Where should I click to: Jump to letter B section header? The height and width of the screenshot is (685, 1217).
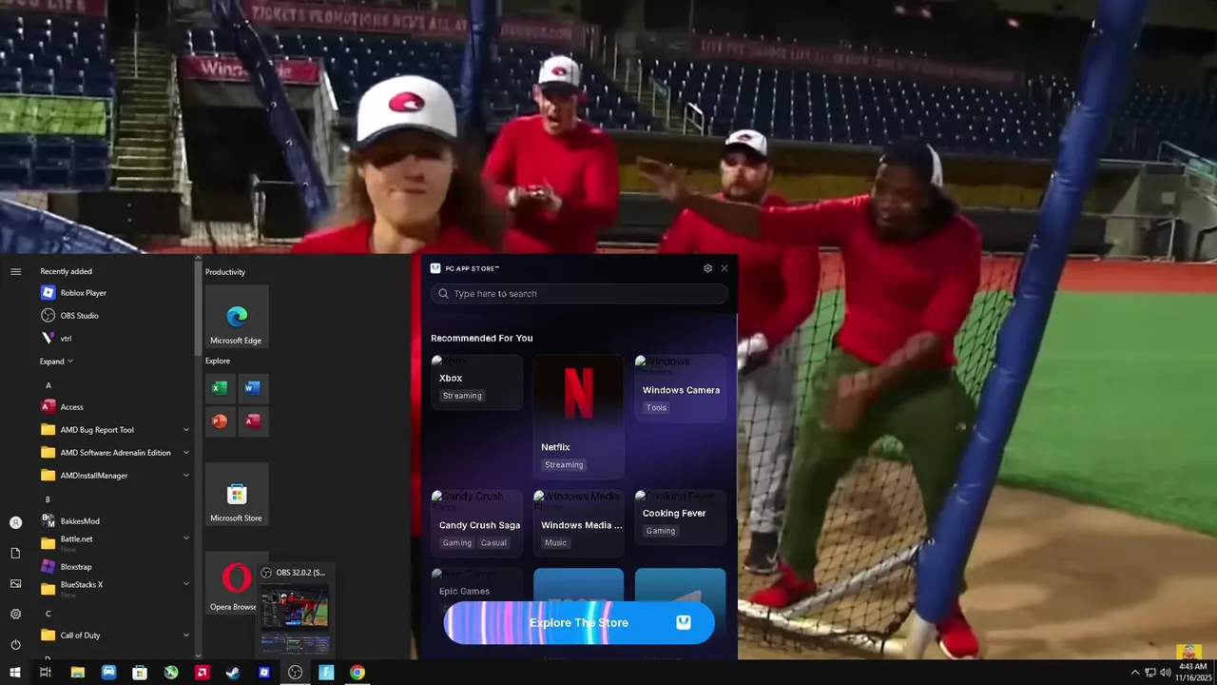(x=48, y=499)
